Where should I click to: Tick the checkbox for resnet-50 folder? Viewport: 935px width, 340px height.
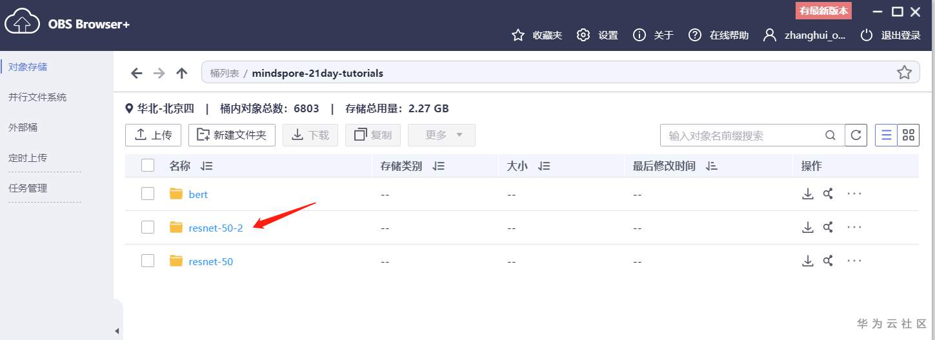[x=148, y=261]
